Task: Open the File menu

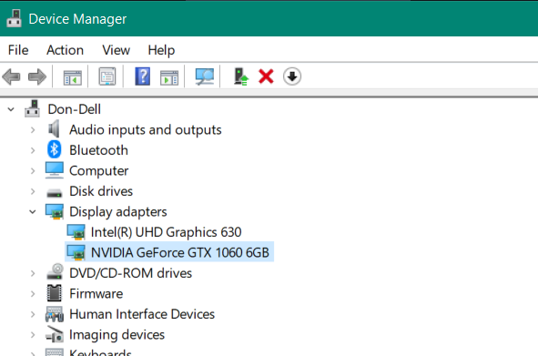Action: (x=18, y=50)
